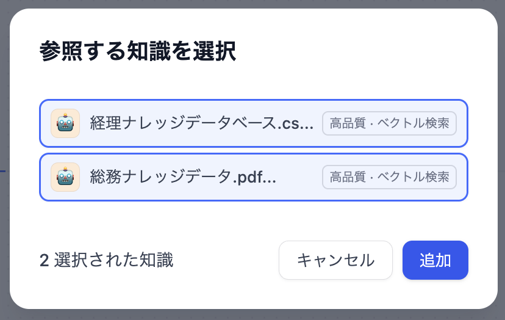Viewport: 505px width, 320px height.
Task: Click the robot icon for 経理ナレッジデータベース
Action: point(65,123)
